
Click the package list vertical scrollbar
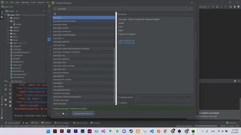click(x=114, y=75)
